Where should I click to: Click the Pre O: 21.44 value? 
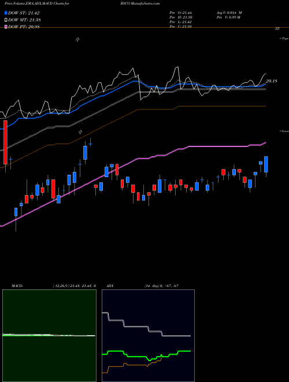point(181,13)
